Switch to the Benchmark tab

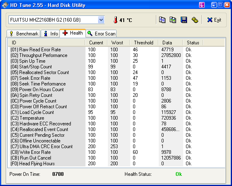(x=24, y=34)
